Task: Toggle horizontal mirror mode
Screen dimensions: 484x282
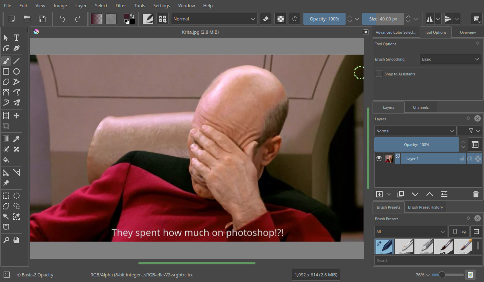Action: (x=430, y=19)
